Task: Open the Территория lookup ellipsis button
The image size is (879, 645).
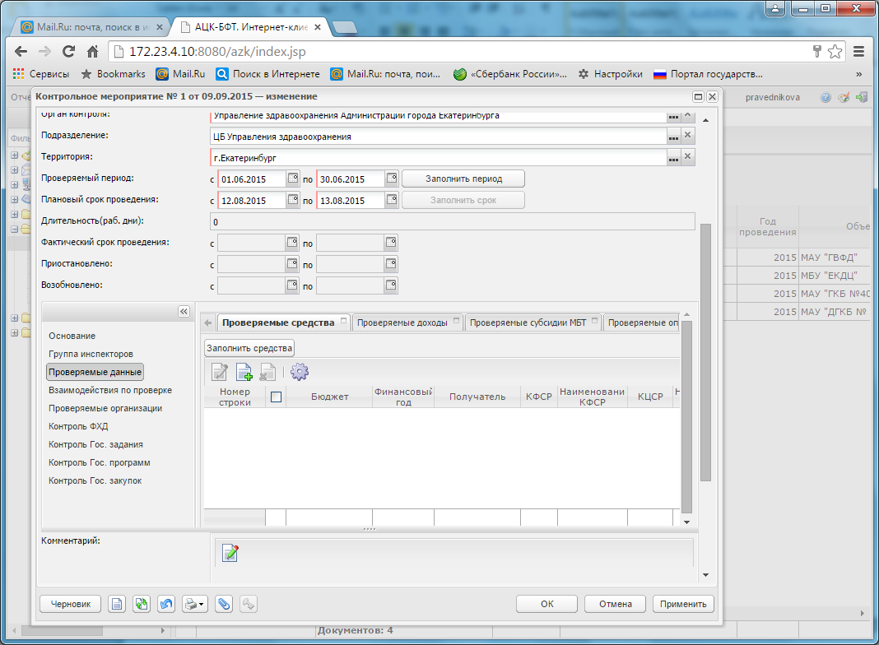Action: point(673,157)
